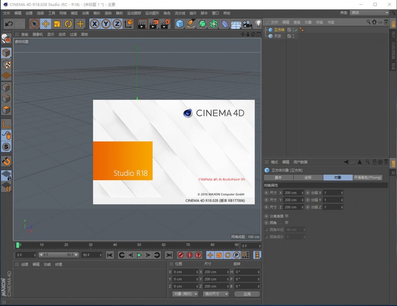Click the Camera object icon
The image size is (397, 306).
click(x=247, y=24)
